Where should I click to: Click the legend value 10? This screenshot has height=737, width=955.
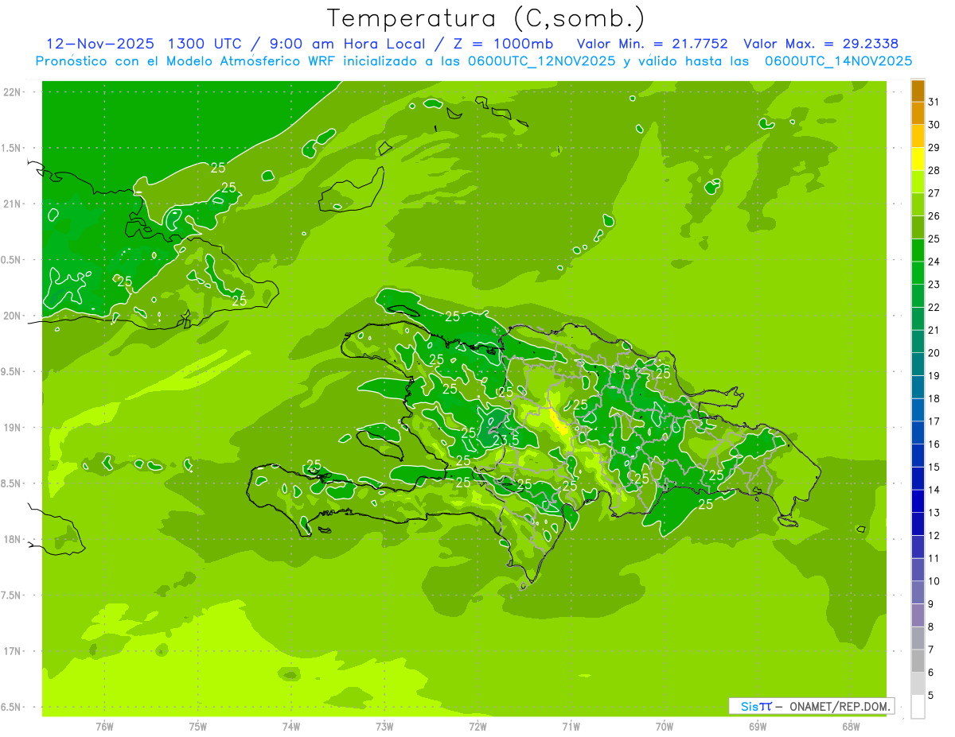[934, 581]
